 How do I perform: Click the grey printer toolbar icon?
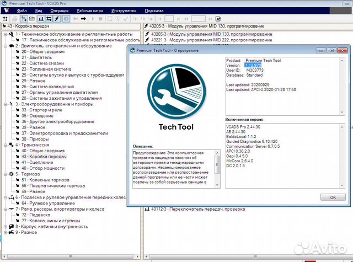tap(15, 19)
